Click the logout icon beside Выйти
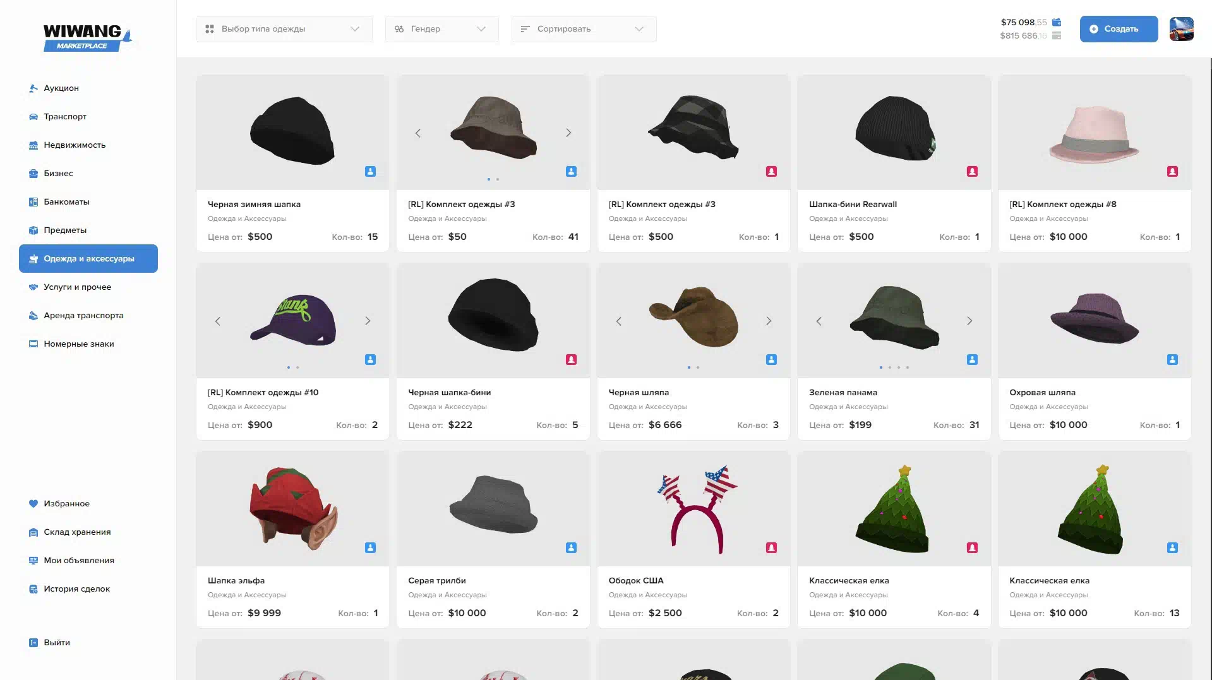This screenshot has height=680, width=1212. coord(33,643)
